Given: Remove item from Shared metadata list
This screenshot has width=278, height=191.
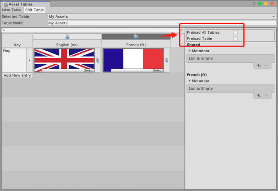Looking at the screenshot, I should (x=266, y=65).
